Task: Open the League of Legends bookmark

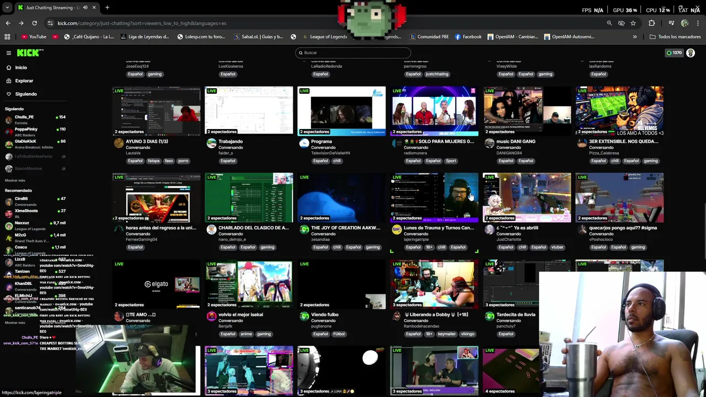Action: tap(324, 37)
